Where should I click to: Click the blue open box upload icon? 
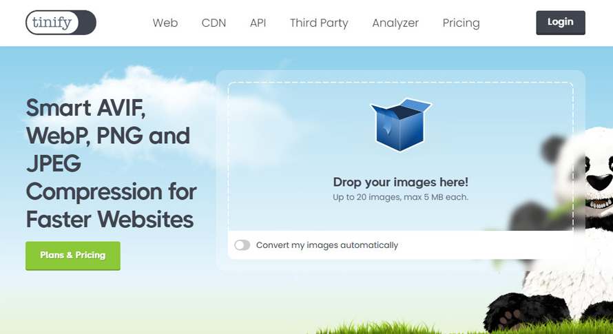[x=401, y=125]
